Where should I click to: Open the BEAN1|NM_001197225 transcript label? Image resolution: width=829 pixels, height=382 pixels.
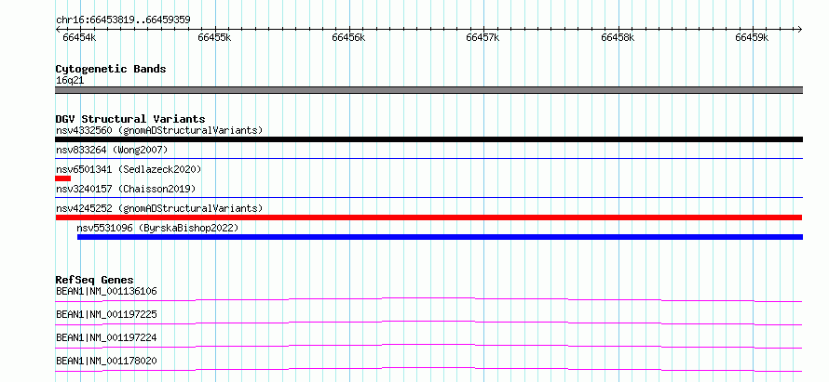[x=106, y=314]
